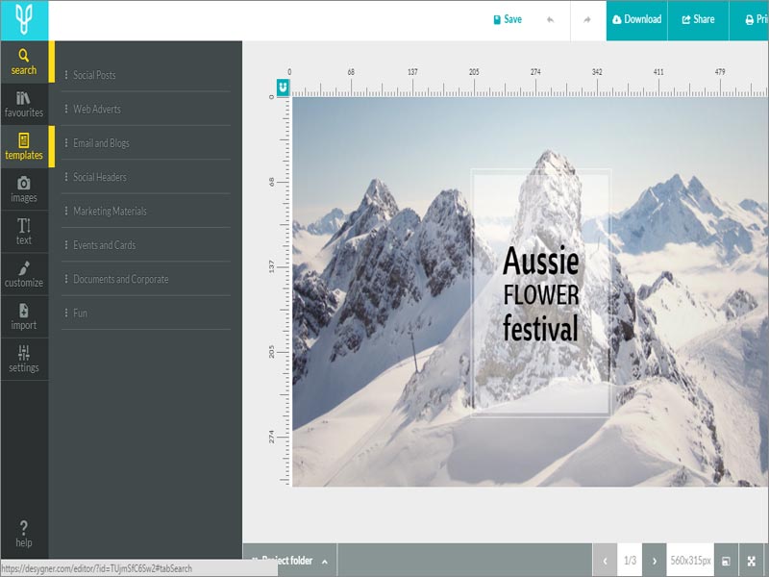The height and width of the screenshot is (577, 769).
Task: Expand the Social Posts category
Action: 94,75
